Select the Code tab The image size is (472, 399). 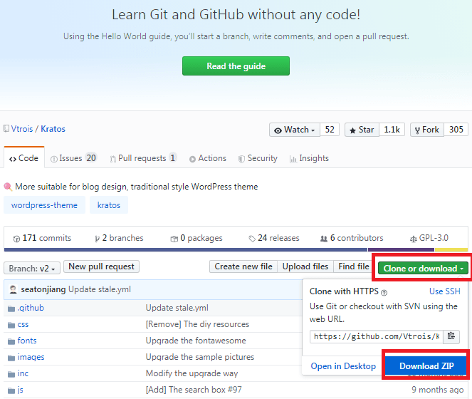pyautogui.click(x=24, y=158)
